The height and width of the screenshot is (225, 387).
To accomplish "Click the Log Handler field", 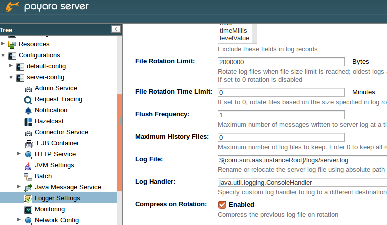I will point(302,182).
